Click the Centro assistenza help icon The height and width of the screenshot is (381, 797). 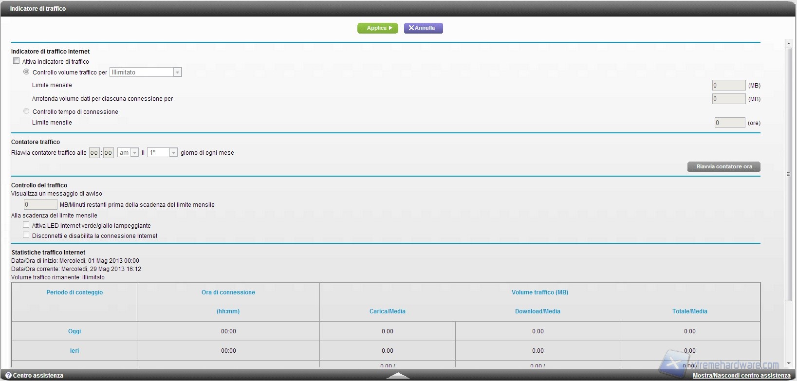(8, 376)
